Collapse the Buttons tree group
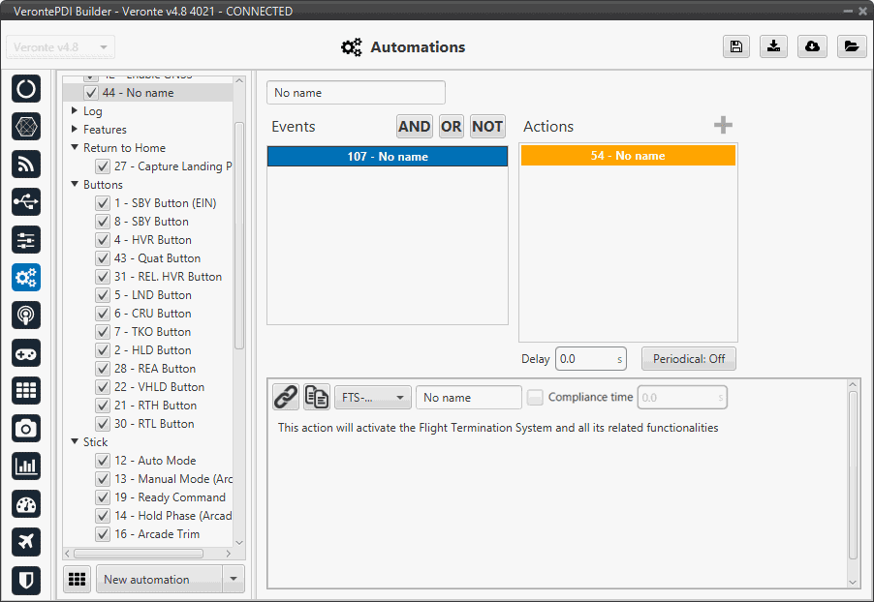Screen dimensions: 874x602 (75, 185)
